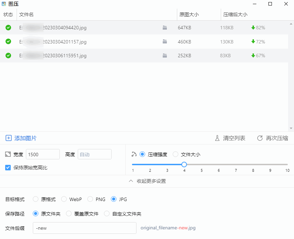Click the image dimension icon beside 宽度
Screen dimensions: 294x239
[x=8, y=155]
